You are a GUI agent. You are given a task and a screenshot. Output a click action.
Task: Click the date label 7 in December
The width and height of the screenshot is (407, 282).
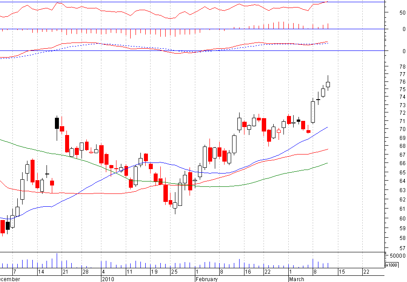pyautogui.click(x=15, y=272)
